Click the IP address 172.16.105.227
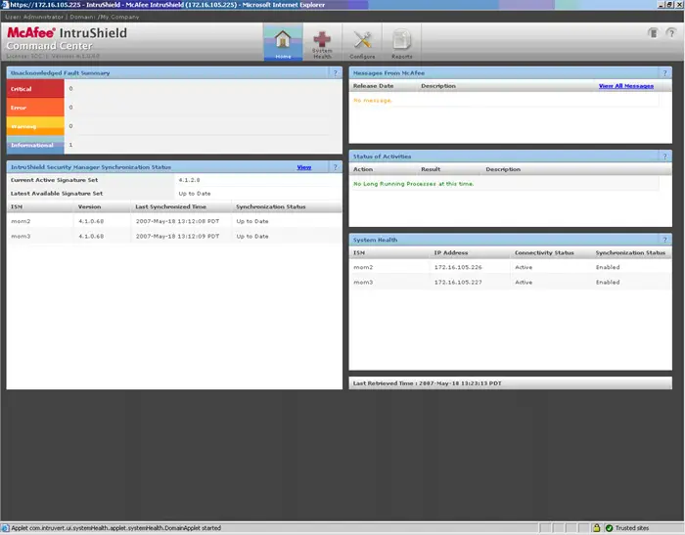Screen dimensions: 685x535 point(458,283)
